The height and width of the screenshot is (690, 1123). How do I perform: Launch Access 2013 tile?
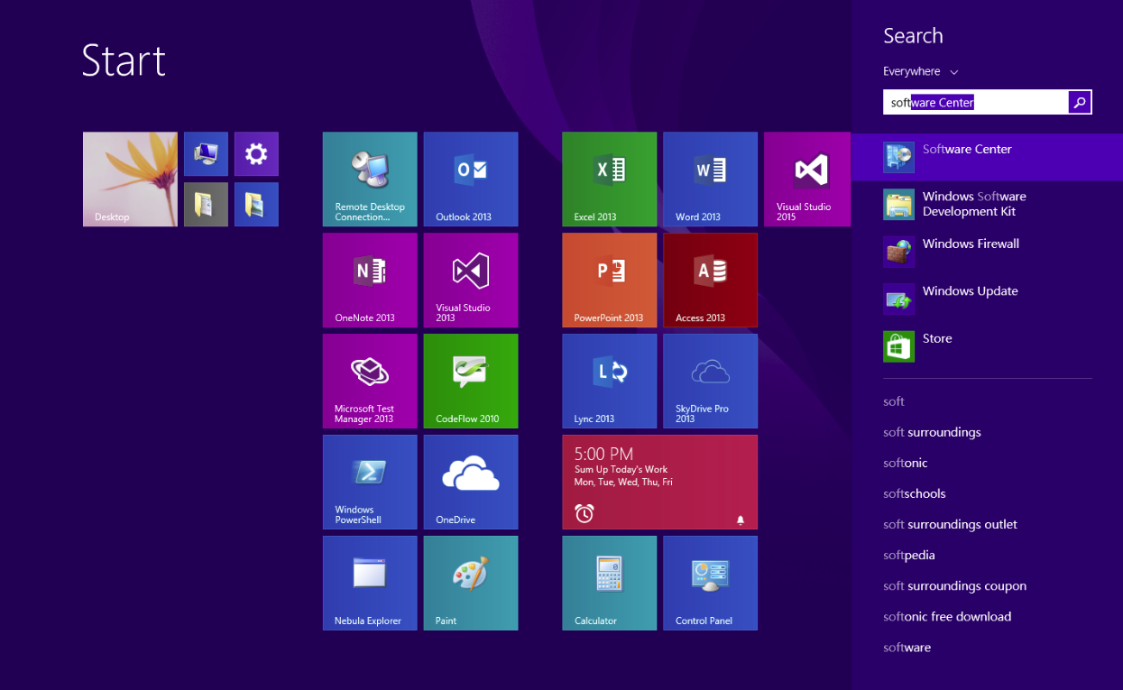[710, 281]
